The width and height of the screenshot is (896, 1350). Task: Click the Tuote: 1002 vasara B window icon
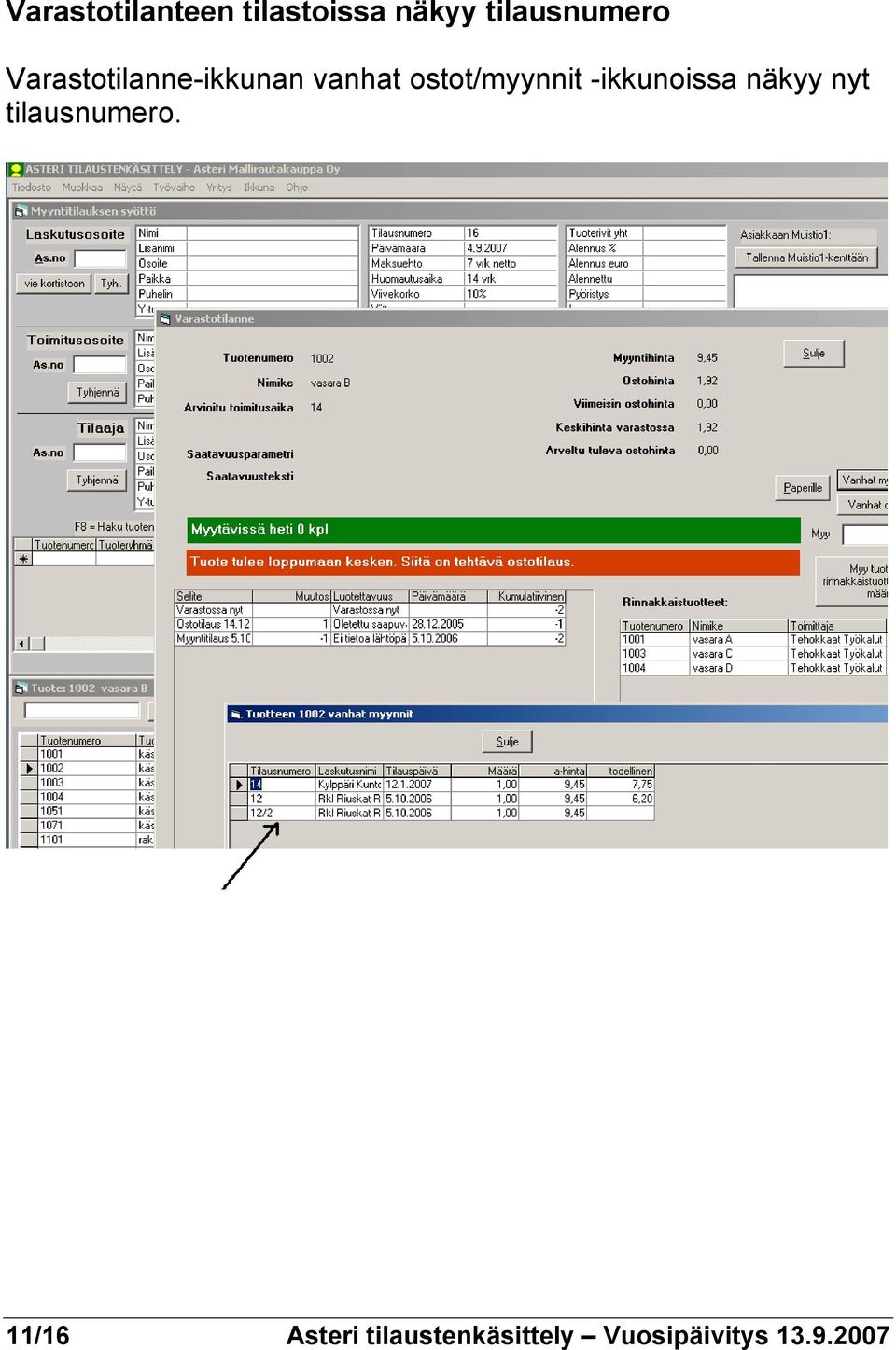(21, 689)
